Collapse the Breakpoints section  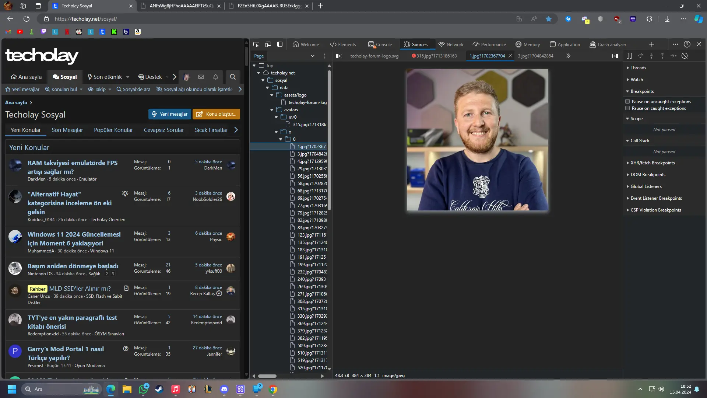[642, 91]
